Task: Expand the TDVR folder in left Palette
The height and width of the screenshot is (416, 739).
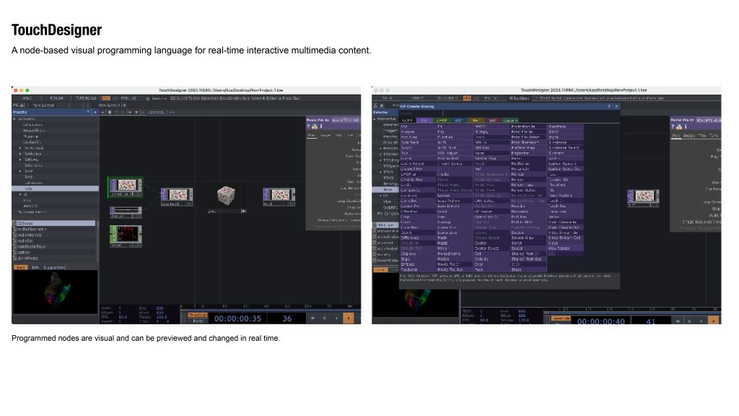Action: [x=20, y=170]
